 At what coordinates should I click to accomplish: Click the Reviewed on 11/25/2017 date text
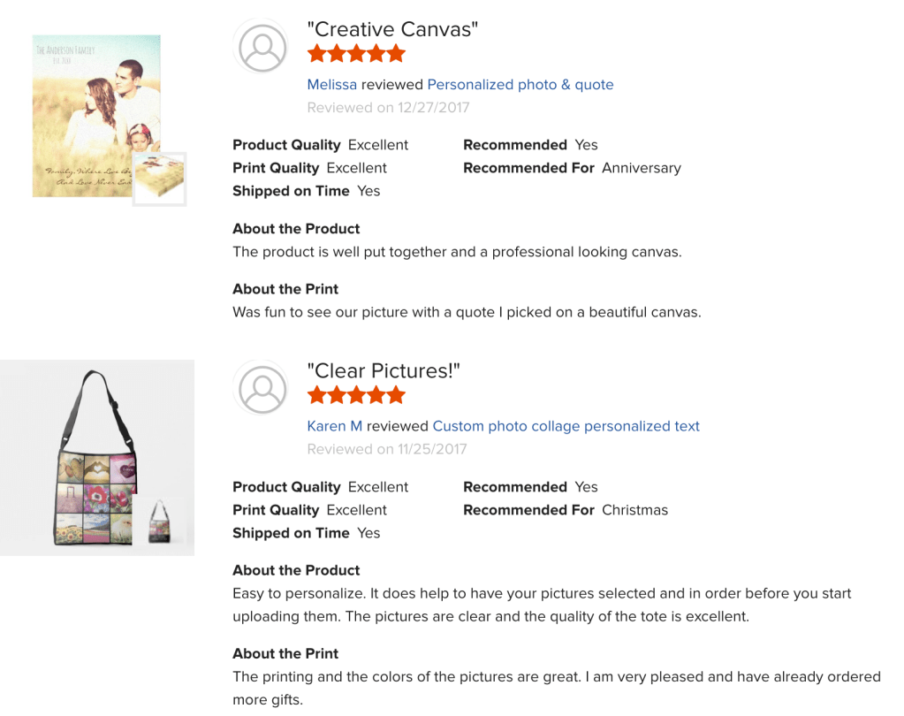pyautogui.click(x=386, y=449)
